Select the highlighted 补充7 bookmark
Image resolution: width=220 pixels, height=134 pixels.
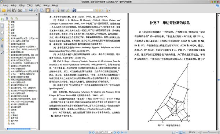click(x=21, y=79)
